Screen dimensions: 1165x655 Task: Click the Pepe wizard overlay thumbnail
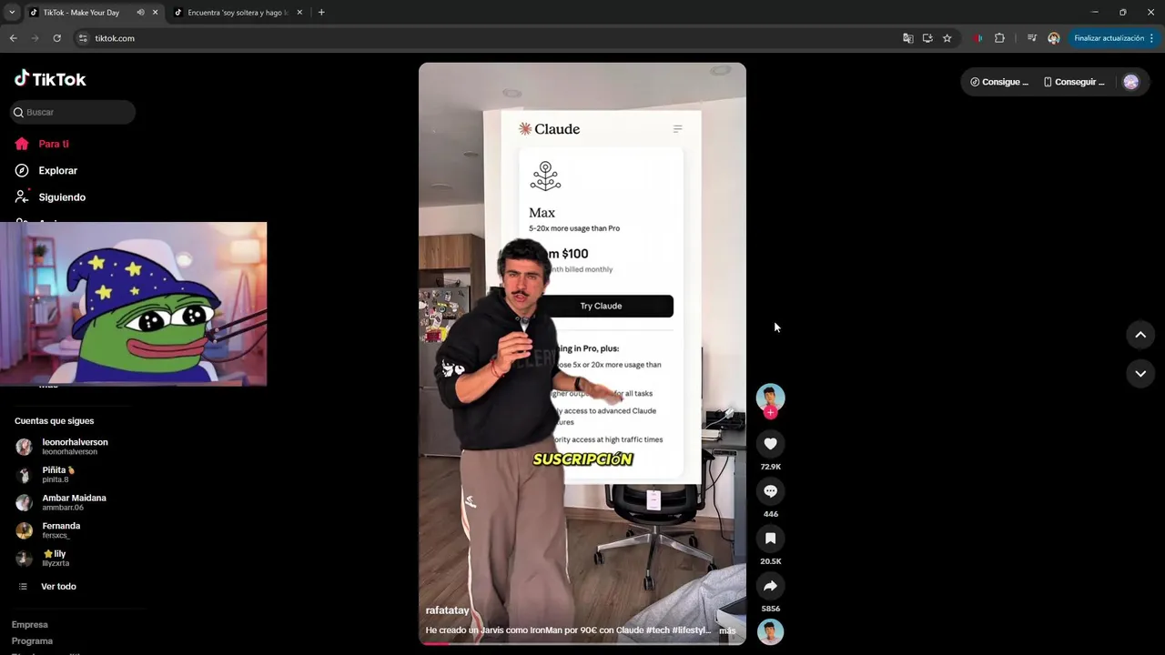pyautogui.click(x=134, y=304)
